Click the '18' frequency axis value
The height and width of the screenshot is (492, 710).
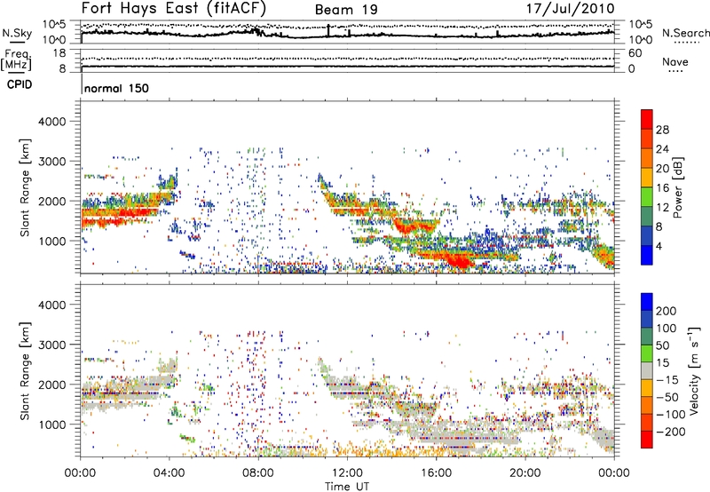pos(59,53)
